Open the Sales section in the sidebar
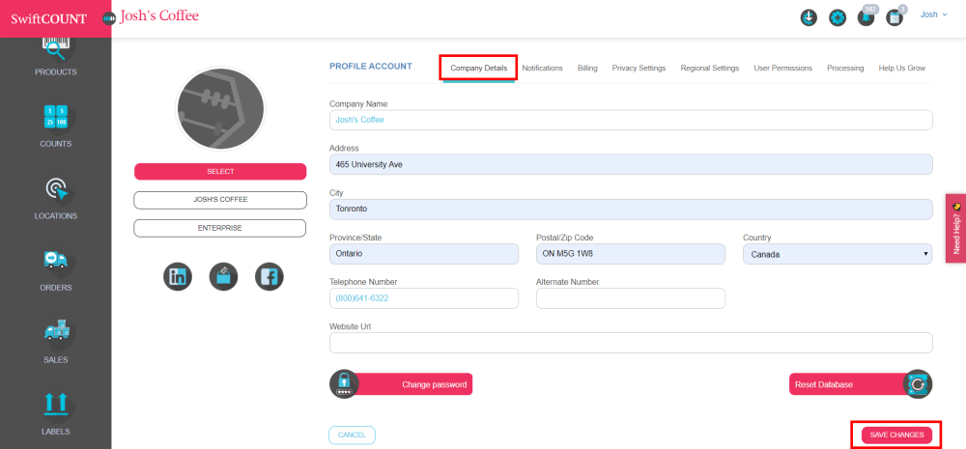The image size is (966, 449). 56,342
